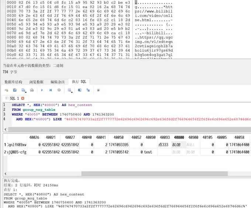
Task: Click hex ASCII text img.cn/vl/sdteqn
Action: click(x=154, y=42)
